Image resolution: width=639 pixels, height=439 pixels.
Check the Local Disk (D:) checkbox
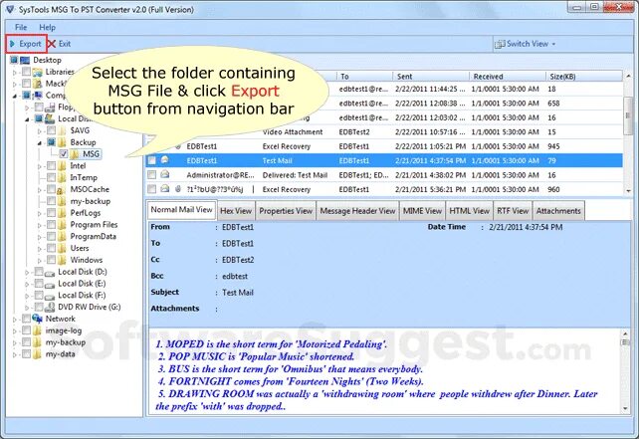[39, 272]
